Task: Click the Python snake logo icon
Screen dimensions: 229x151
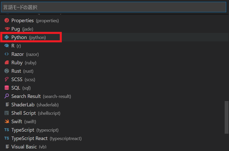Action: [x=7, y=37]
